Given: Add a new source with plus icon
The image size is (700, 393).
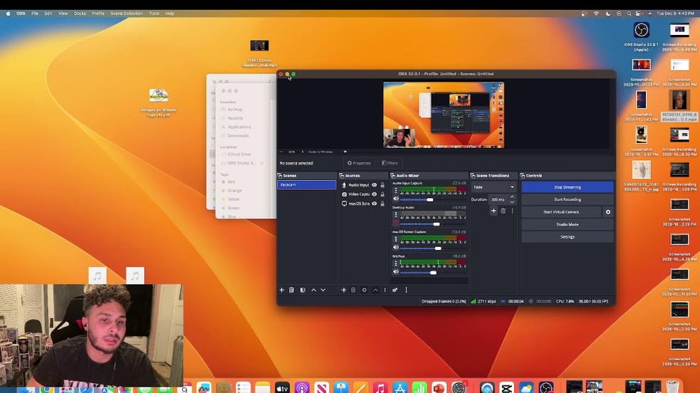Looking at the screenshot, I should coord(343,290).
